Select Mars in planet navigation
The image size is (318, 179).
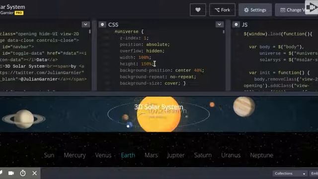click(151, 155)
